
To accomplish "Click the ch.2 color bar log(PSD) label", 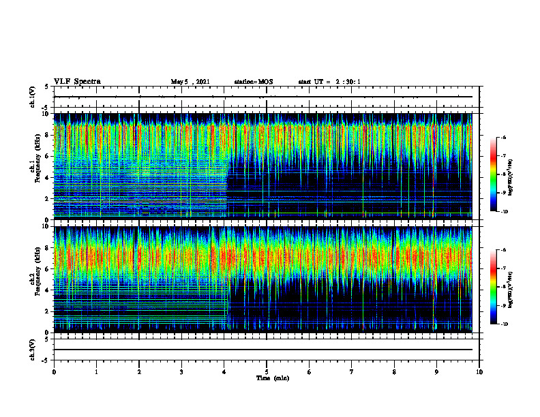I will (511, 290).
